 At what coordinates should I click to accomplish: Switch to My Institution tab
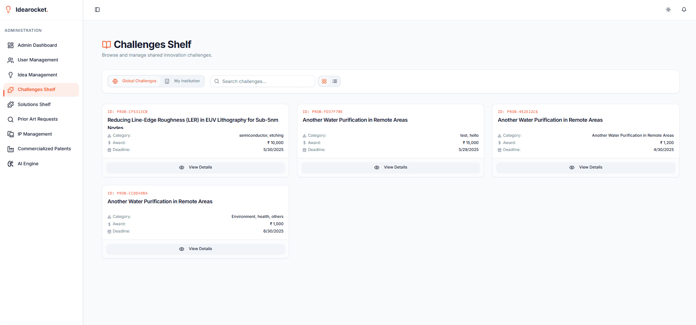pyautogui.click(x=183, y=81)
